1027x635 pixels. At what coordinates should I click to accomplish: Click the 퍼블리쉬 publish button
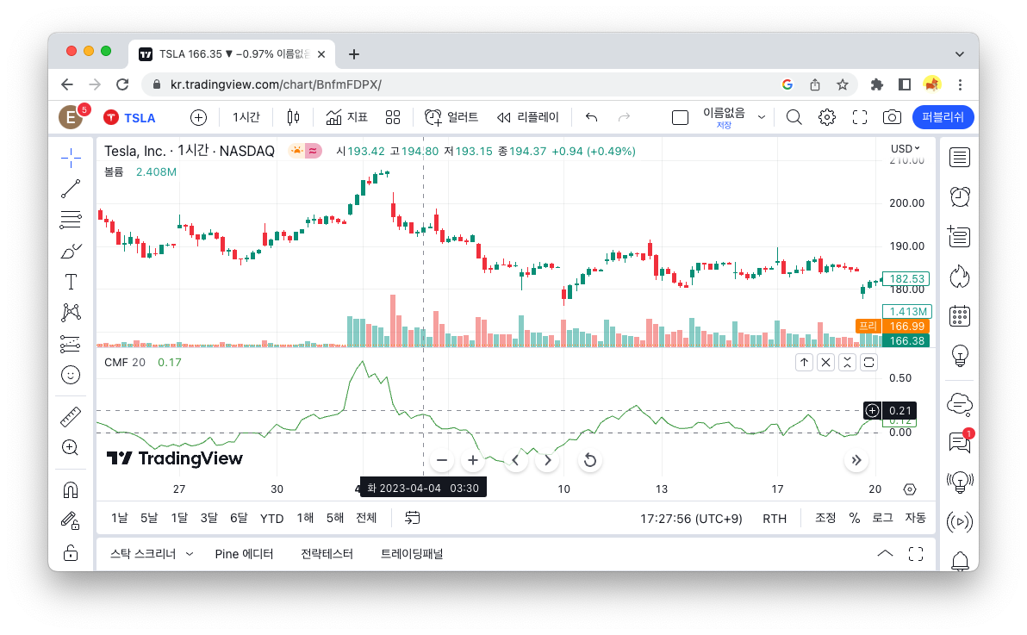(x=943, y=117)
